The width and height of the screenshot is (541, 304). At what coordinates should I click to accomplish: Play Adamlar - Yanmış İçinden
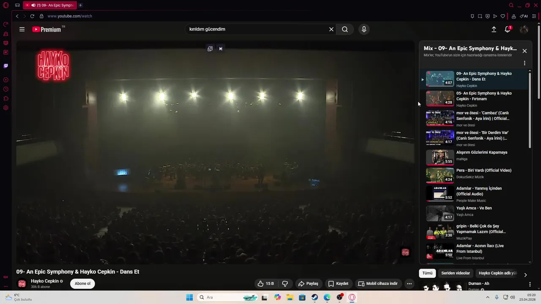pyautogui.click(x=473, y=194)
